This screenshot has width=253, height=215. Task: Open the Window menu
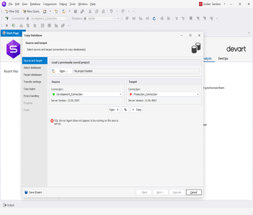pyautogui.click(x=83, y=4)
